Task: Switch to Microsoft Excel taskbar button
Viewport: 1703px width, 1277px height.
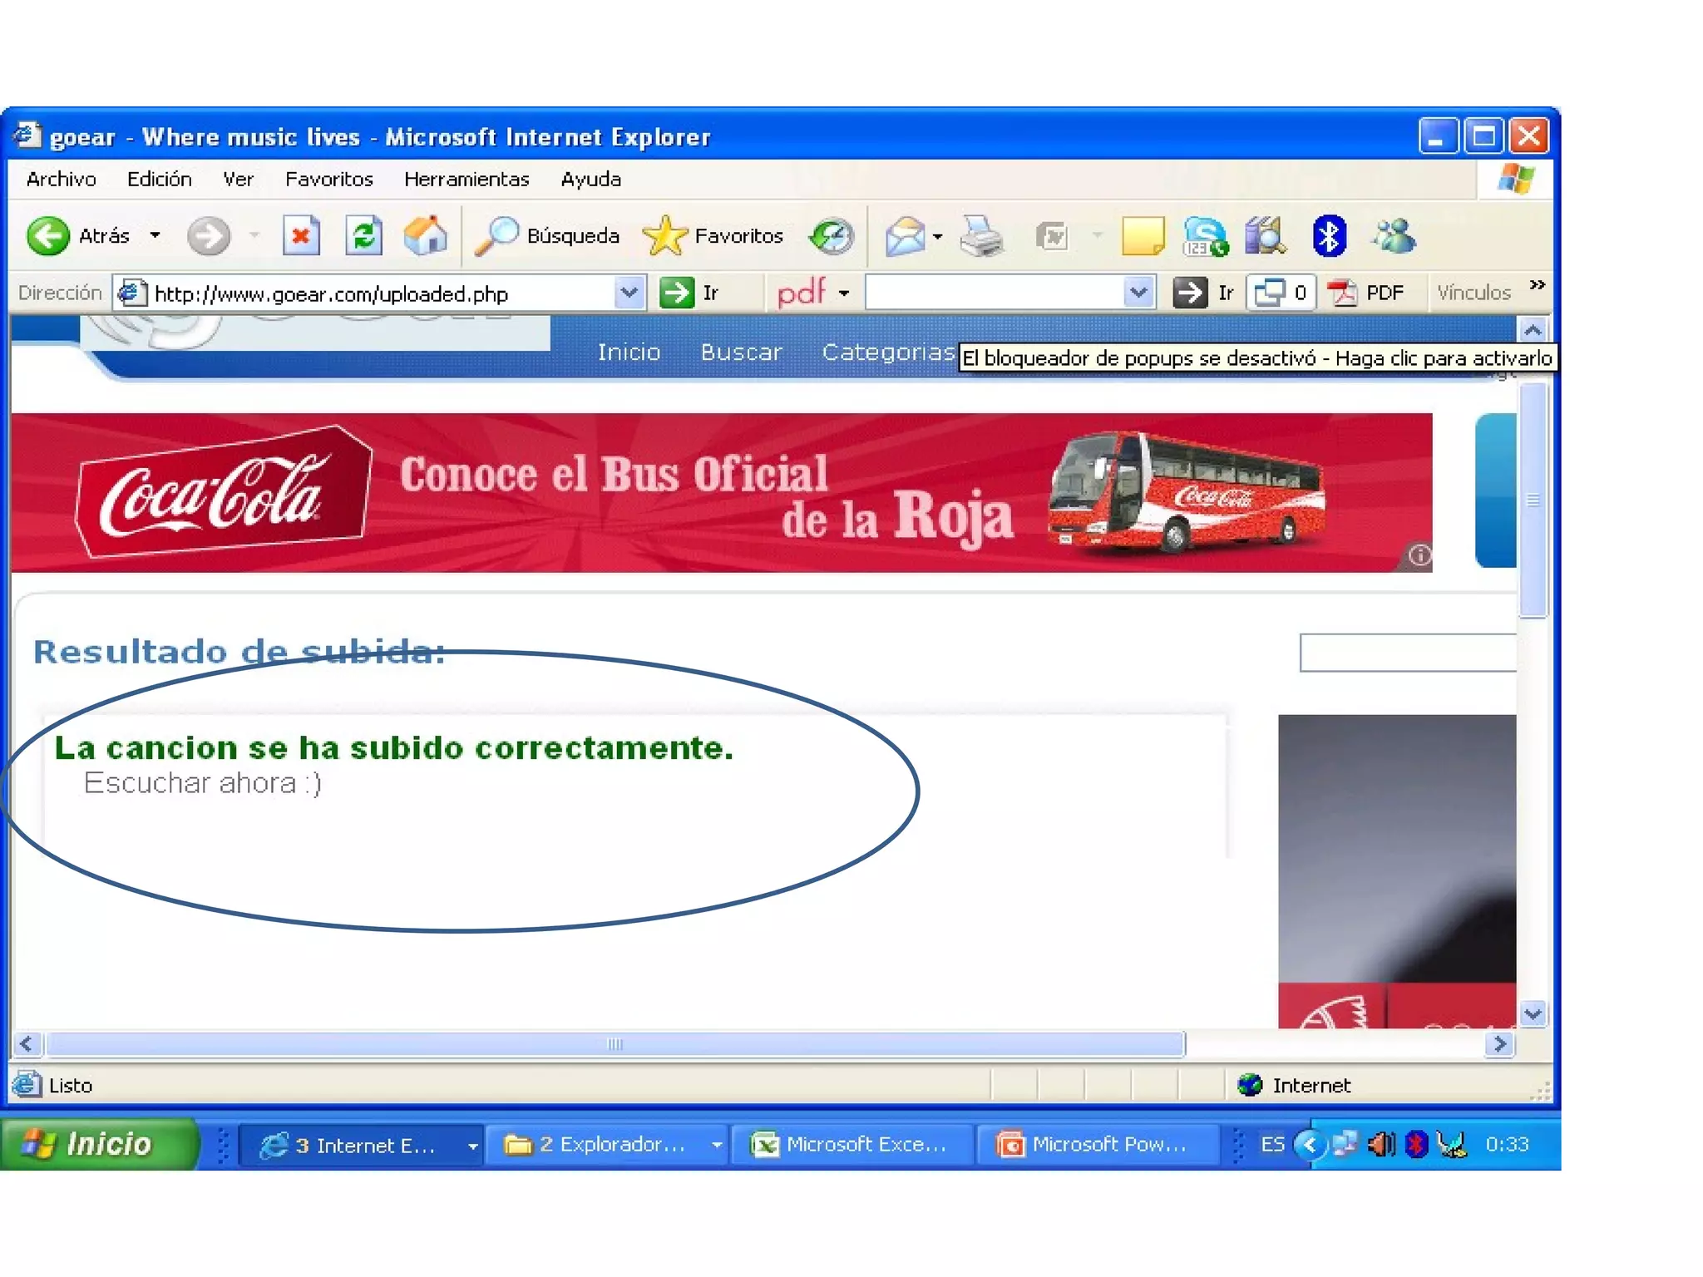Action: 851,1145
